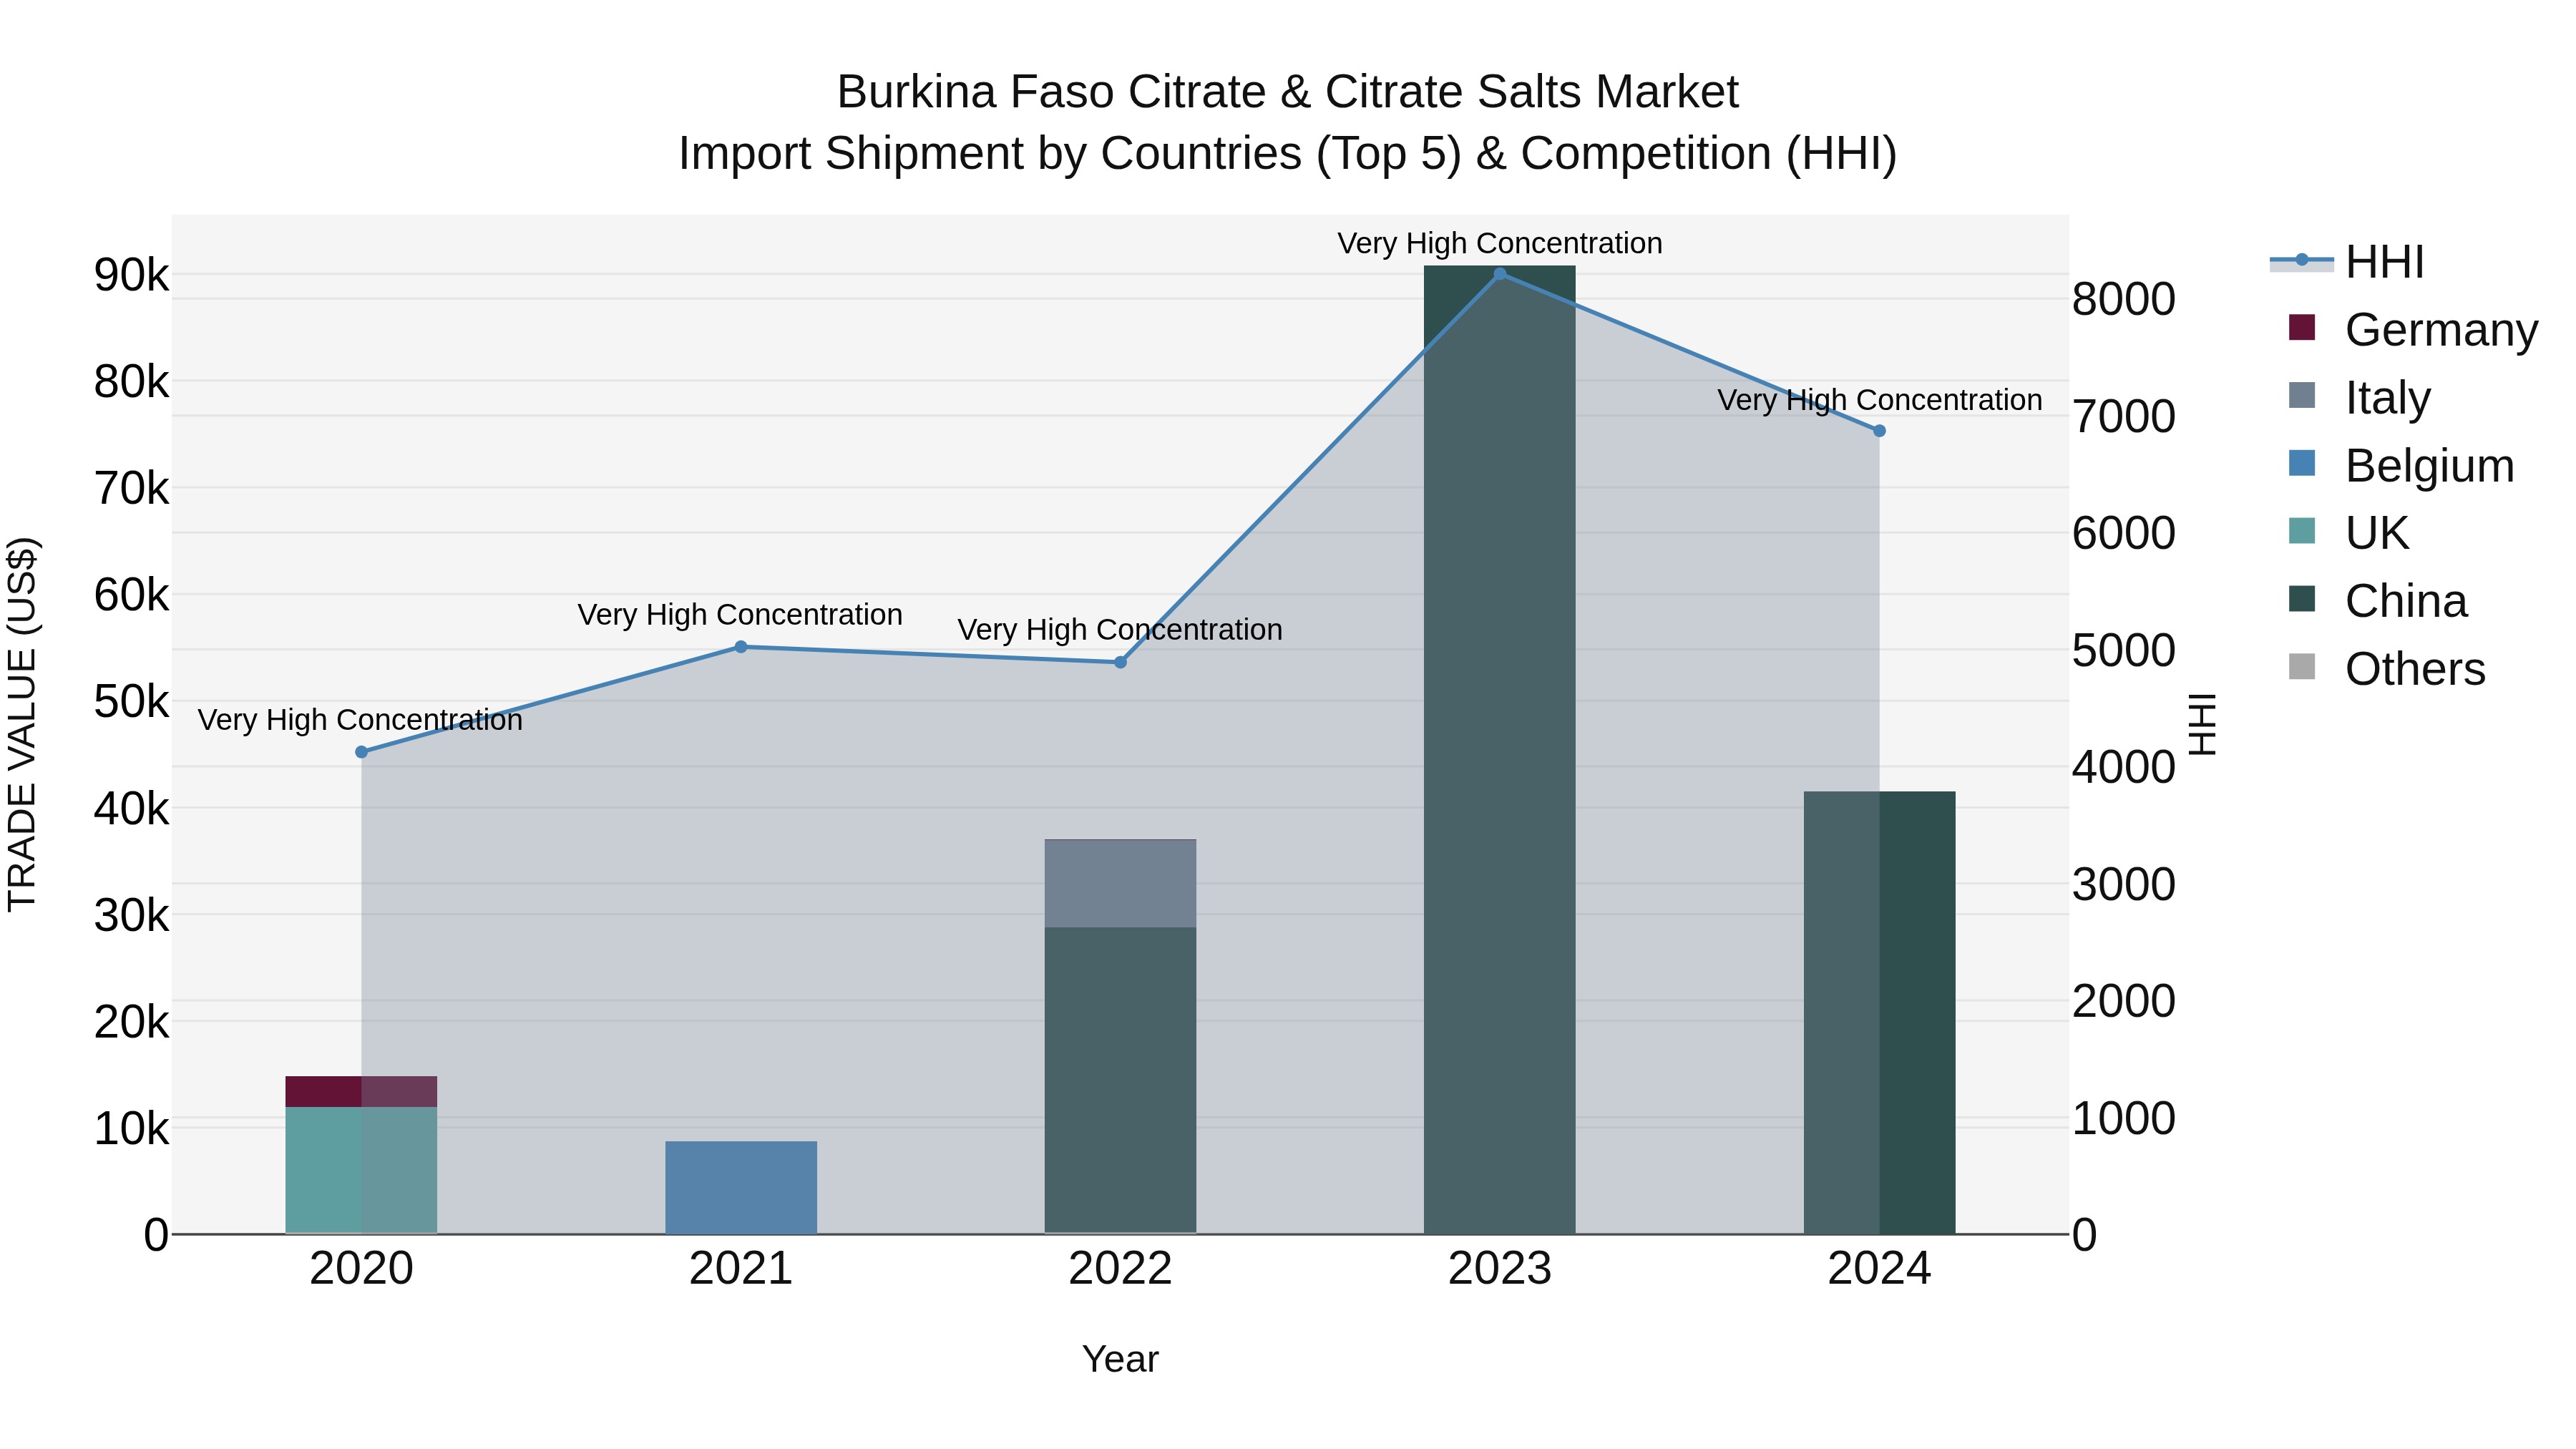Toggle Others series in legend

(x=2387, y=669)
